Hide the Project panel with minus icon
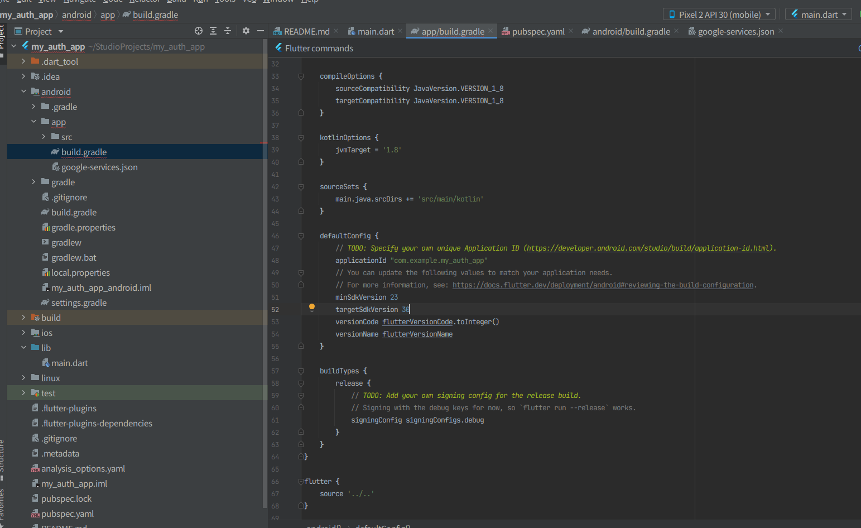This screenshot has height=528, width=861. pos(260,31)
